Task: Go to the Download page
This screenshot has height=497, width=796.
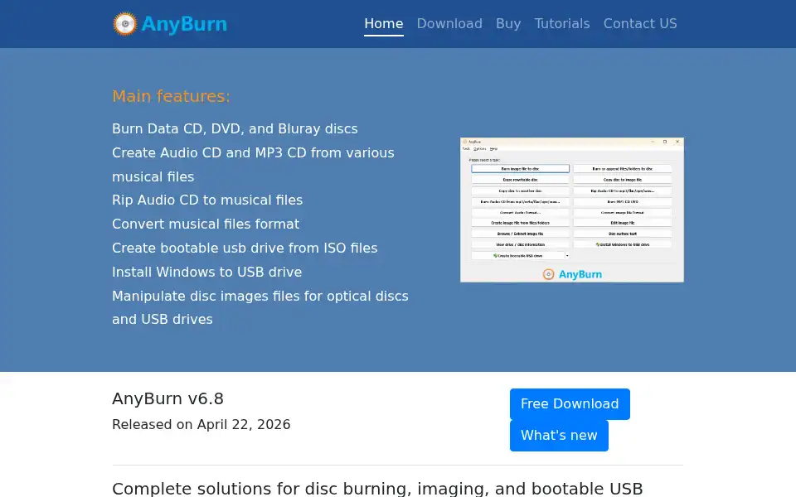Action: coord(449,24)
